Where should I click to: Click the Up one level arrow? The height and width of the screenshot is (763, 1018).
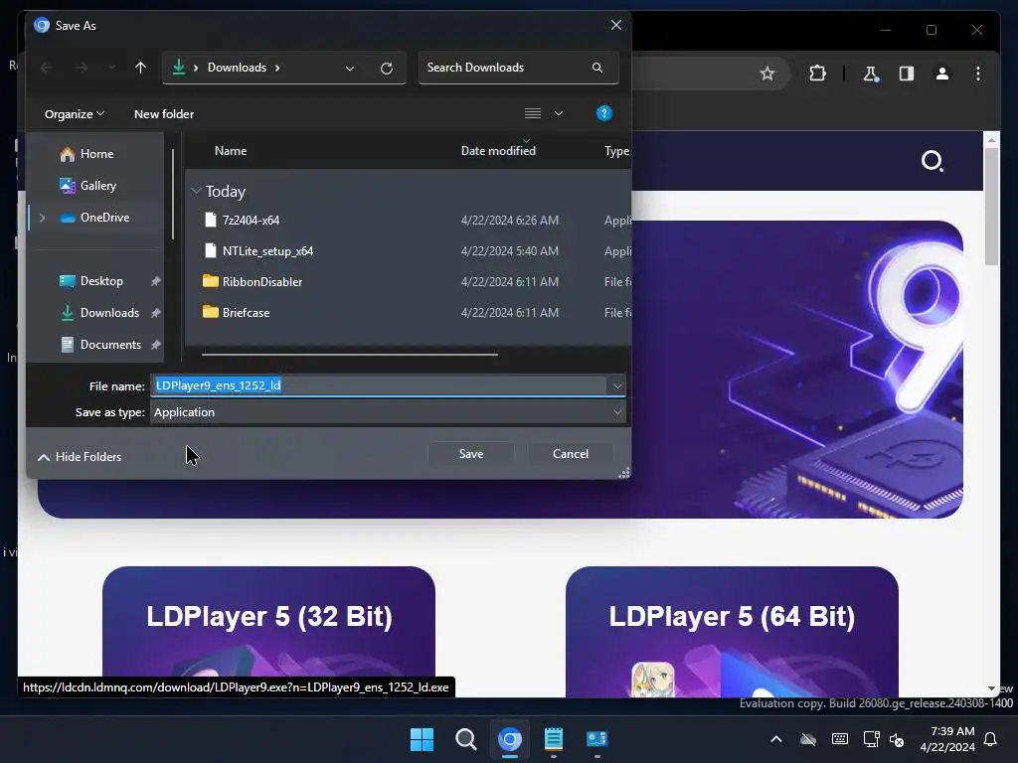click(x=140, y=68)
